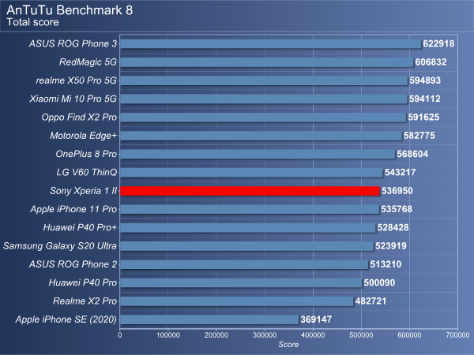Click the axis tick label 200000

click(x=216, y=335)
